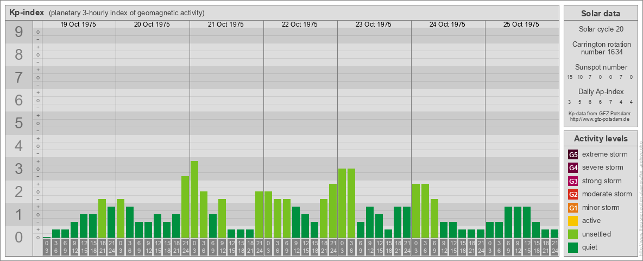Viewport: 643px width, 261px height.
Task: Select the 20 Oct 1975 date header
Action: tap(152, 24)
